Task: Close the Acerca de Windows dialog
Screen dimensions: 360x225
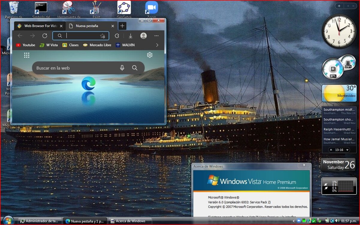Action: 304,165
